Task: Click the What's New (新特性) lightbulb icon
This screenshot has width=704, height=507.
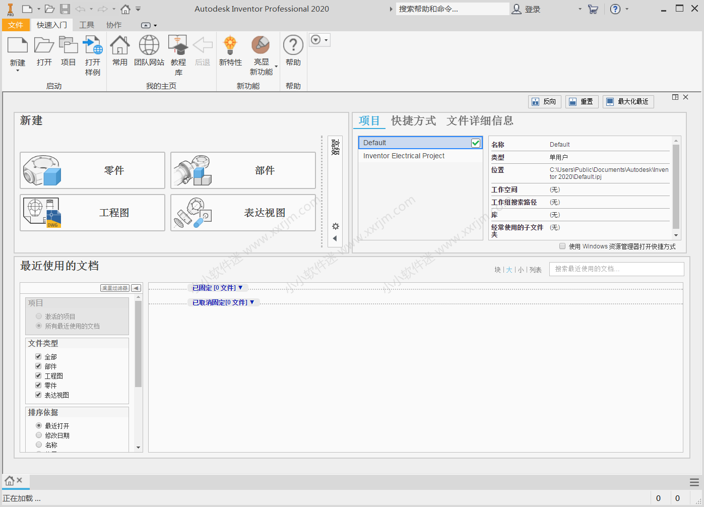Action: click(230, 45)
